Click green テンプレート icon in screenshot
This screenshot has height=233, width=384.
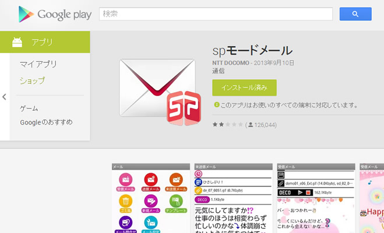(176, 203)
